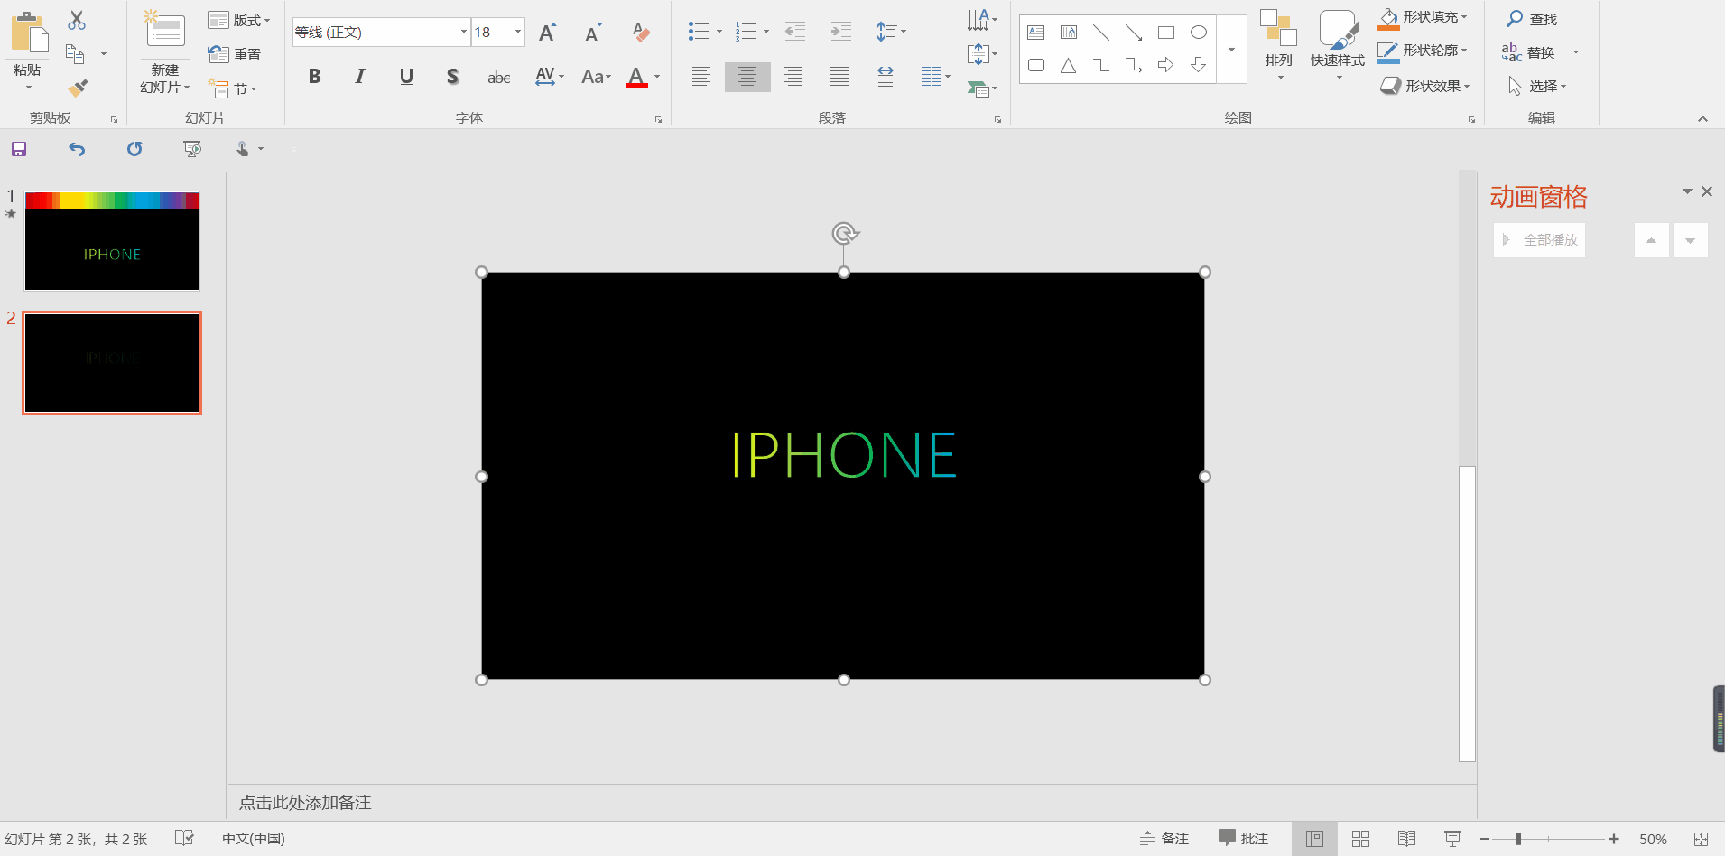Choose the right arrow shape

click(1166, 65)
